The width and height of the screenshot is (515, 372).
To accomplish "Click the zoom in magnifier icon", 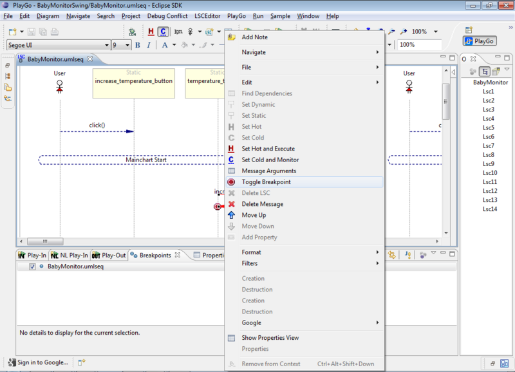I will click(x=404, y=32).
